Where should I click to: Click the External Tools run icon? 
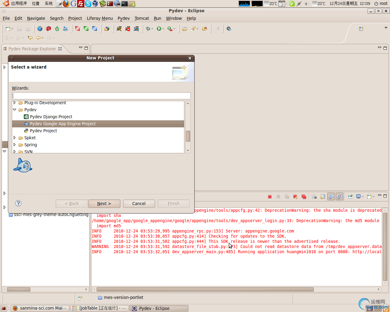(170, 29)
